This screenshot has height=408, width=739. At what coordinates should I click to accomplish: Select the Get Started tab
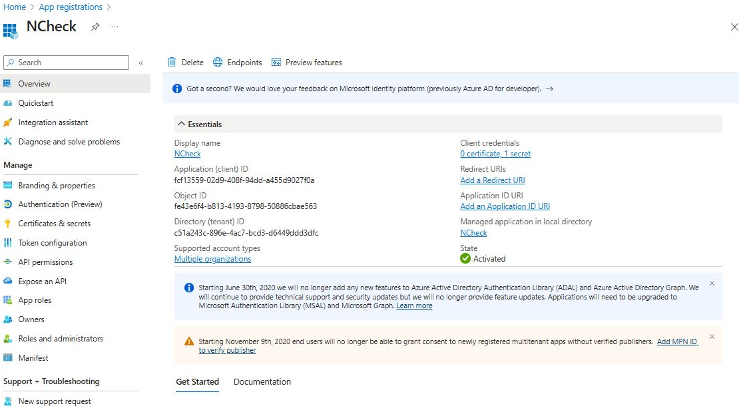point(197,382)
